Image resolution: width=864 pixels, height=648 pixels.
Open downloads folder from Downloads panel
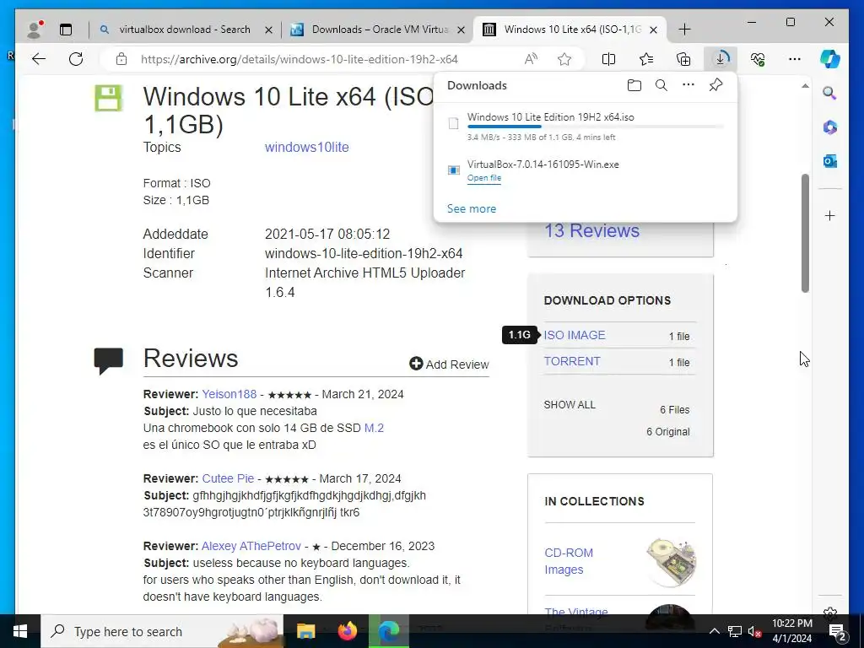[x=634, y=85]
